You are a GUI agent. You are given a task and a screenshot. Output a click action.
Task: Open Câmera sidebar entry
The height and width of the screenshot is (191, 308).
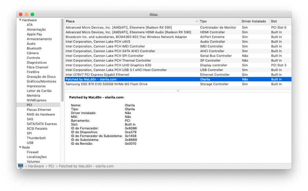[x=33, y=53]
